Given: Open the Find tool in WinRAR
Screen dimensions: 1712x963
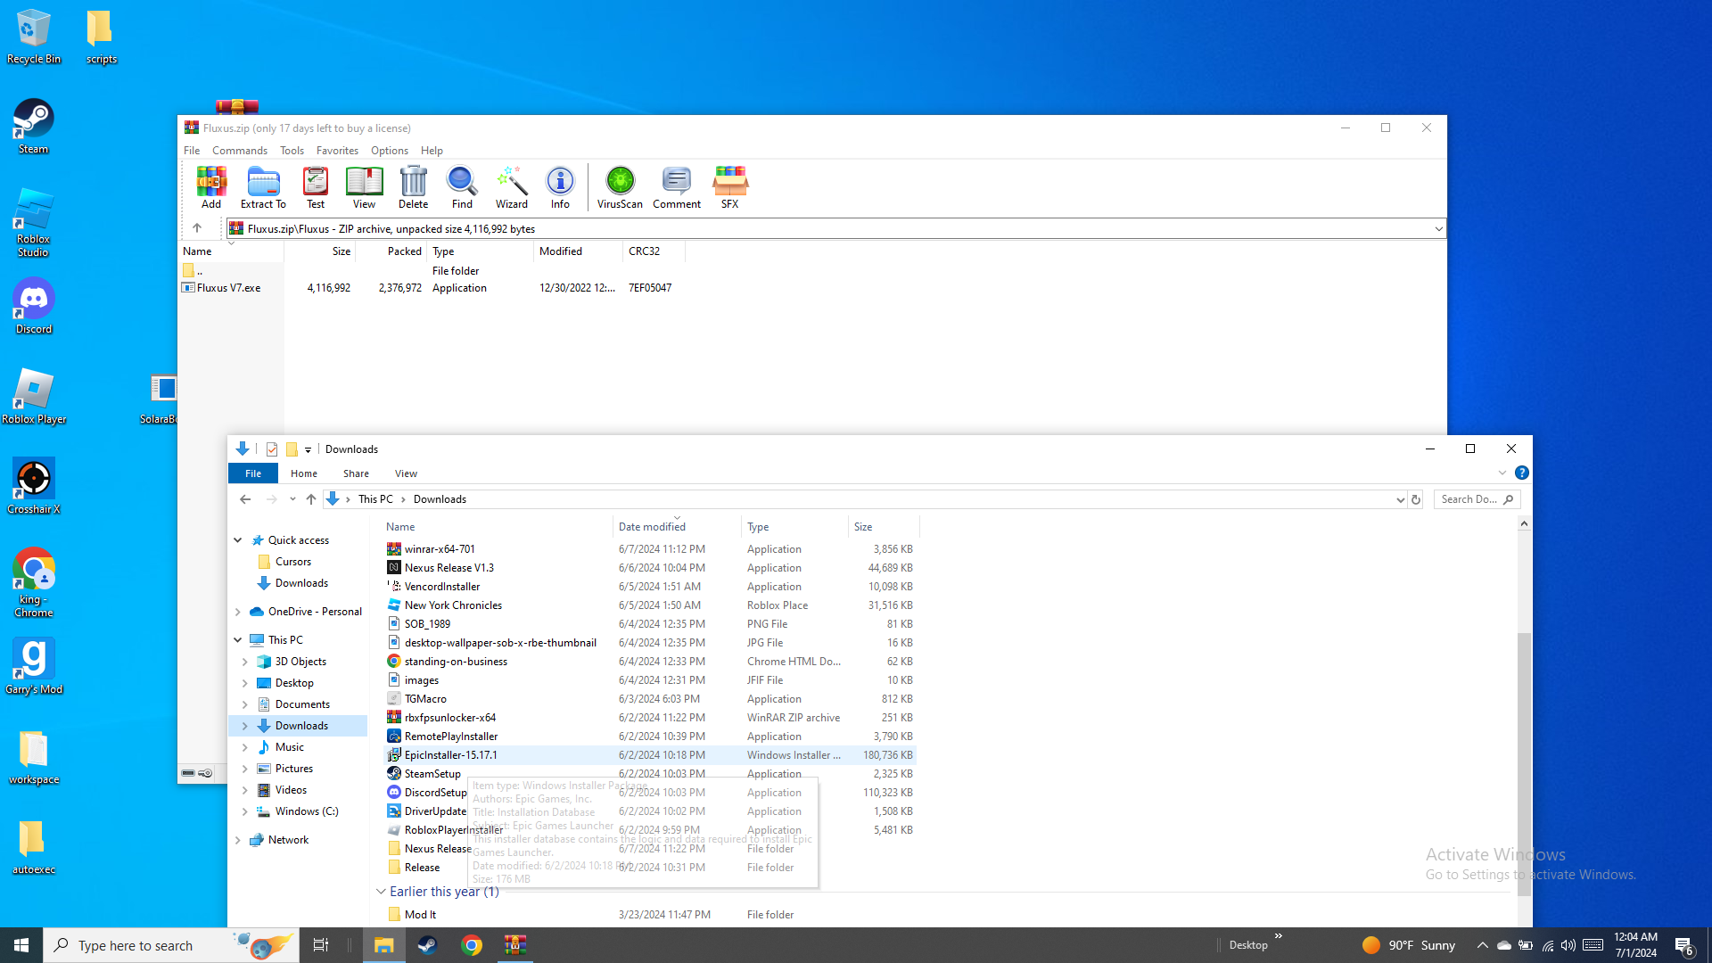Looking at the screenshot, I should pos(462,188).
